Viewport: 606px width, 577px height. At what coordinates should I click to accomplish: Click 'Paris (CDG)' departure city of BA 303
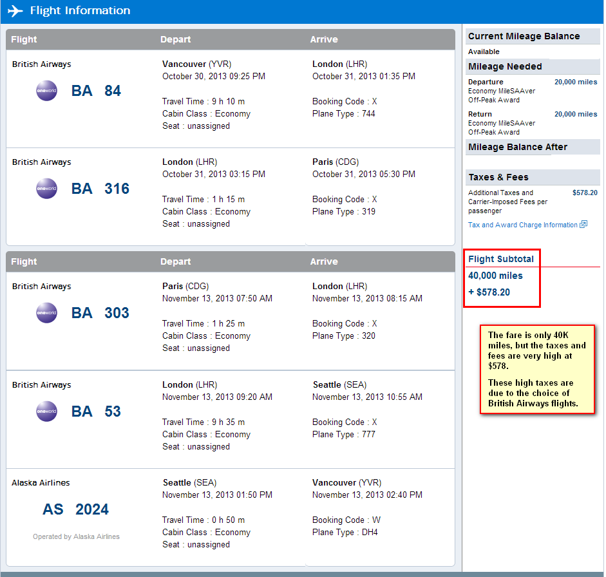click(185, 287)
